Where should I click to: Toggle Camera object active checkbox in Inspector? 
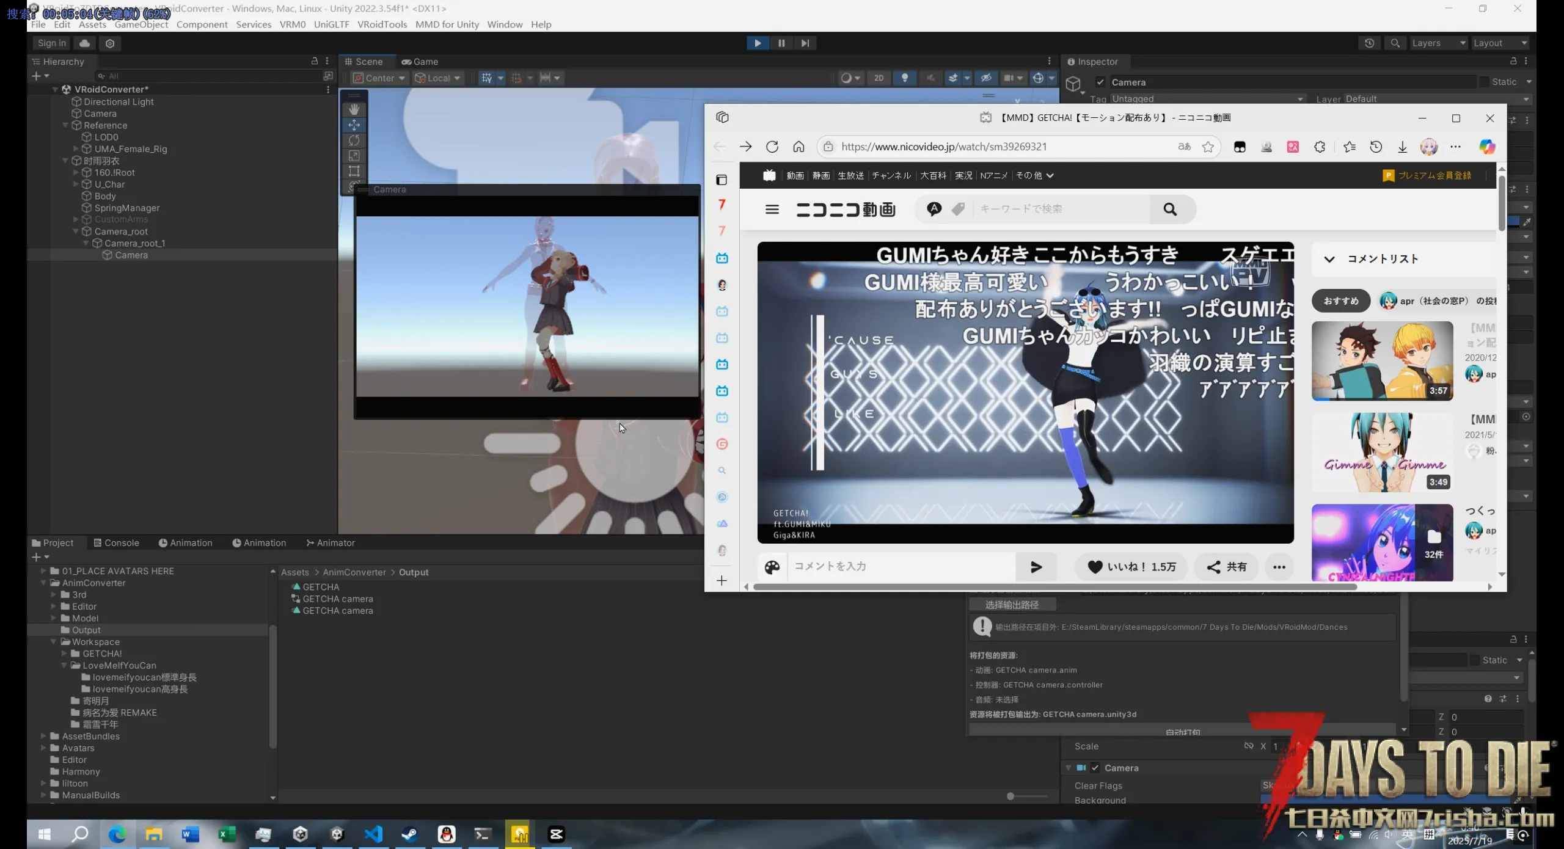tap(1100, 82)
